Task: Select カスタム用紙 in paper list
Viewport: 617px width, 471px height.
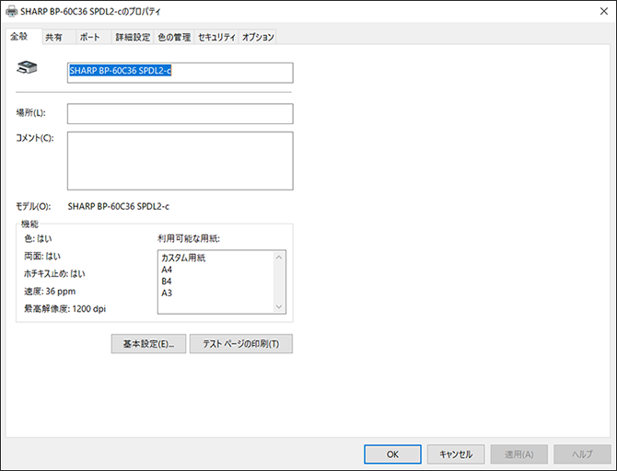Action: coord(183,258)
